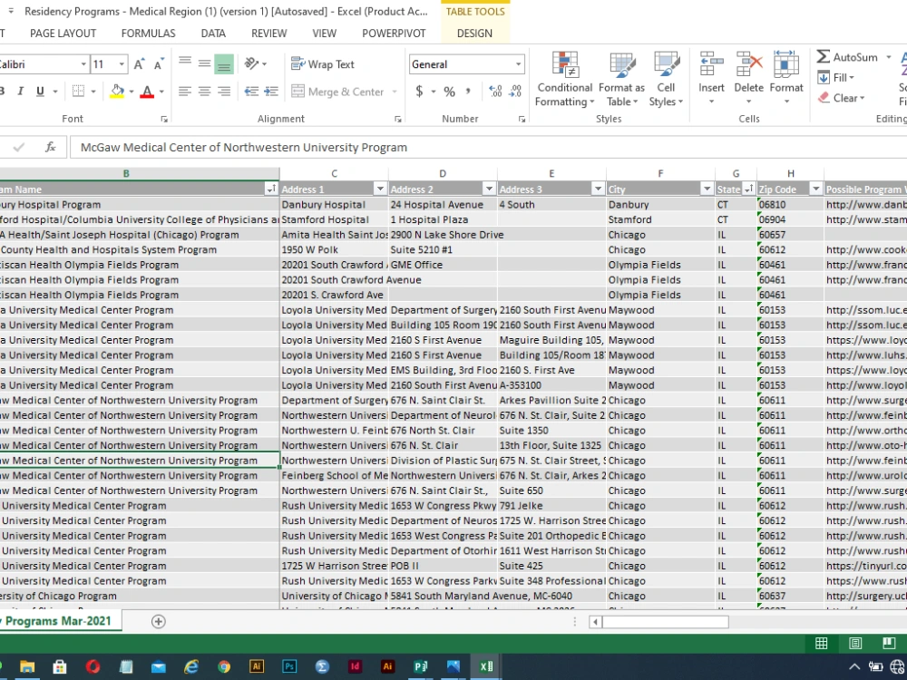The width and height of the screenshot is (907, 680).
Task: Open Google Chrome from taskbar
Action: tap(224, 666)
